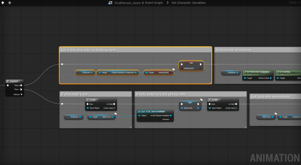Click the As BP Master Holdable output pin

pyautogui.click(x=171, y=116)
